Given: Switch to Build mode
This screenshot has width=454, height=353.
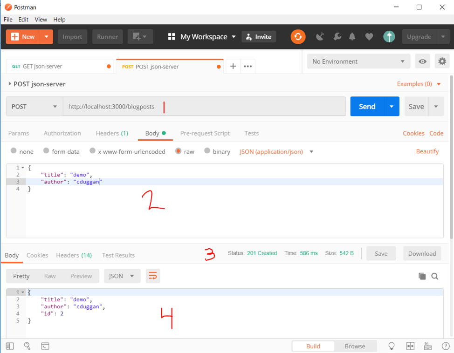Looking at the screenshot, I should point(313,346).
